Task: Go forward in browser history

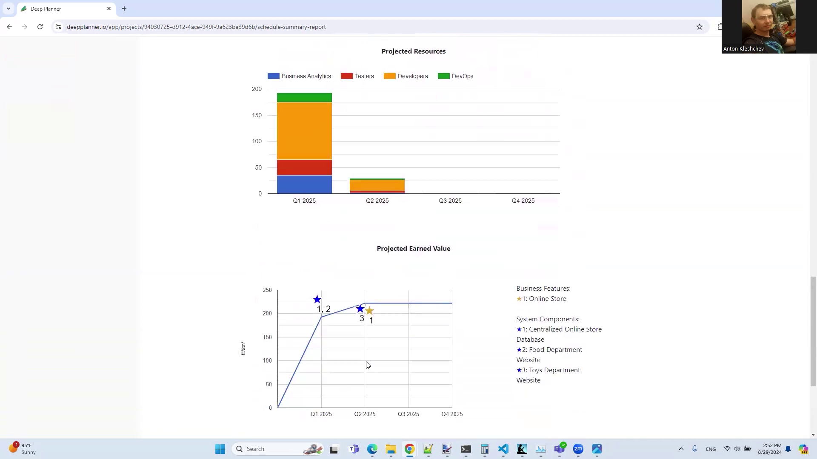Action: tap(25, 27)
